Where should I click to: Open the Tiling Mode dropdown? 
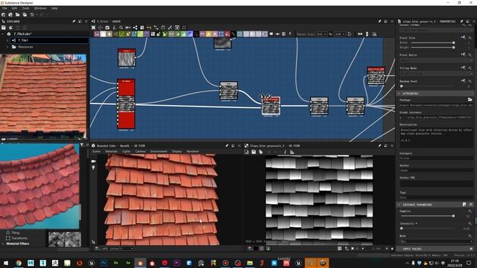pyautogui.click(x=435, y=73)
